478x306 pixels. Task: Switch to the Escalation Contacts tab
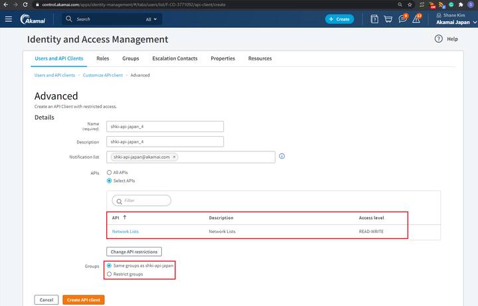point(175,58)
